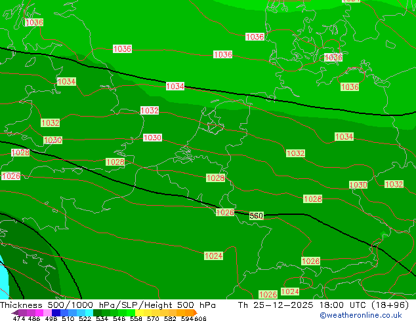Click the yellow legend swatch above 558
Viewport: 416px width, 321px height.
139,312
